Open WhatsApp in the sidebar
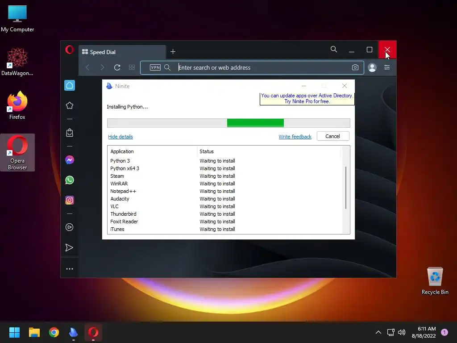Screen dimensions: 457x343 tap(70, 180)
